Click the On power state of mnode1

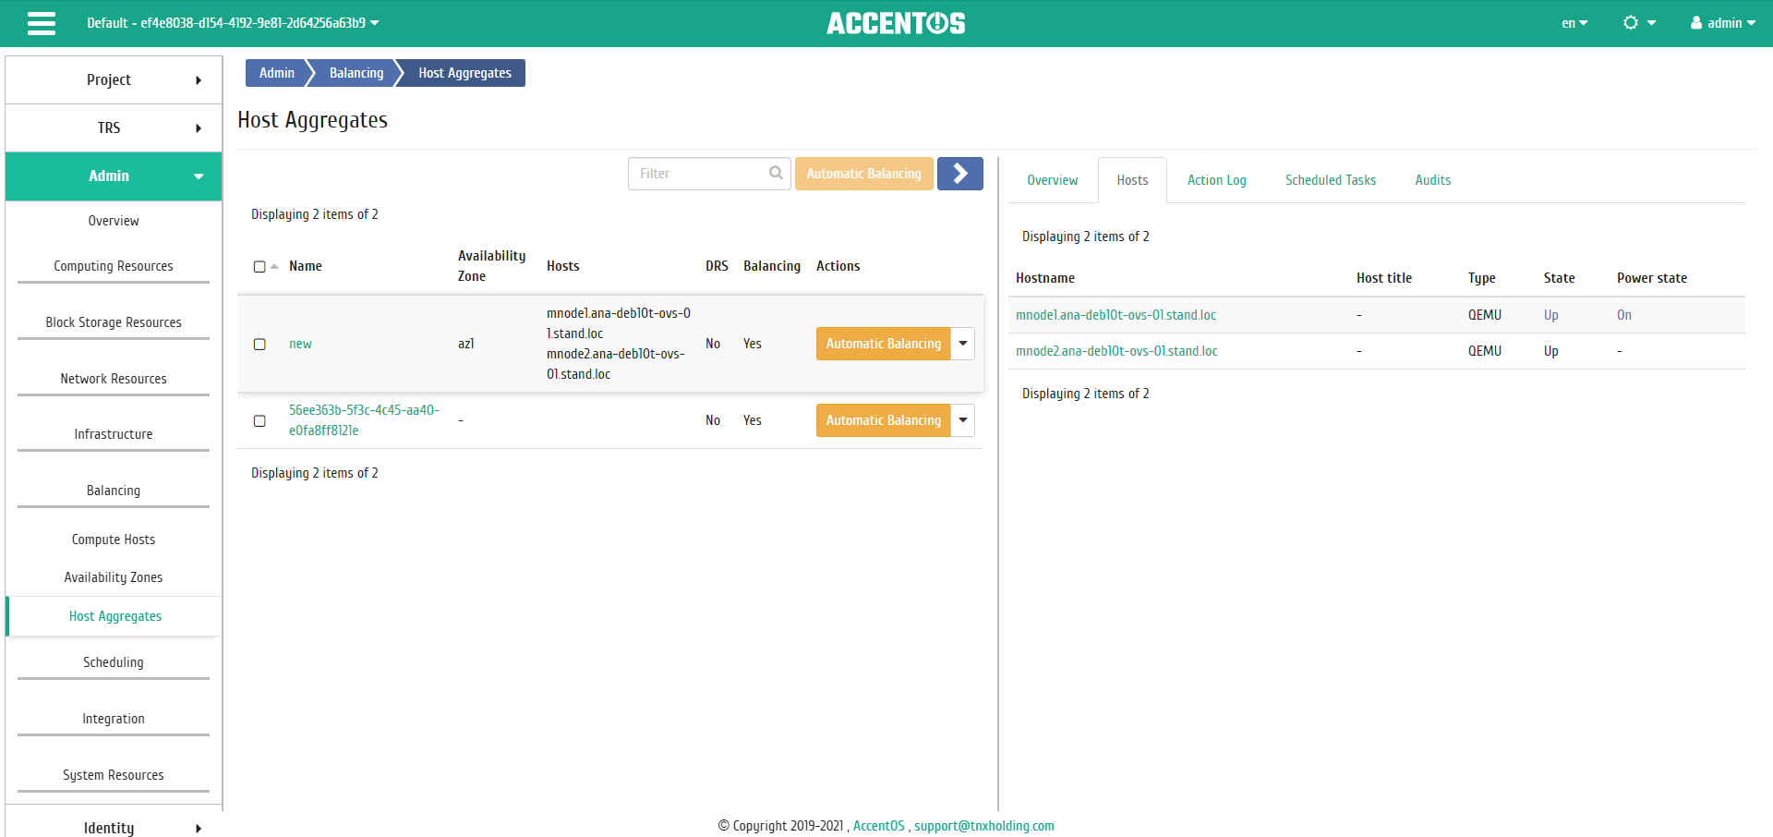point(1623,315)
